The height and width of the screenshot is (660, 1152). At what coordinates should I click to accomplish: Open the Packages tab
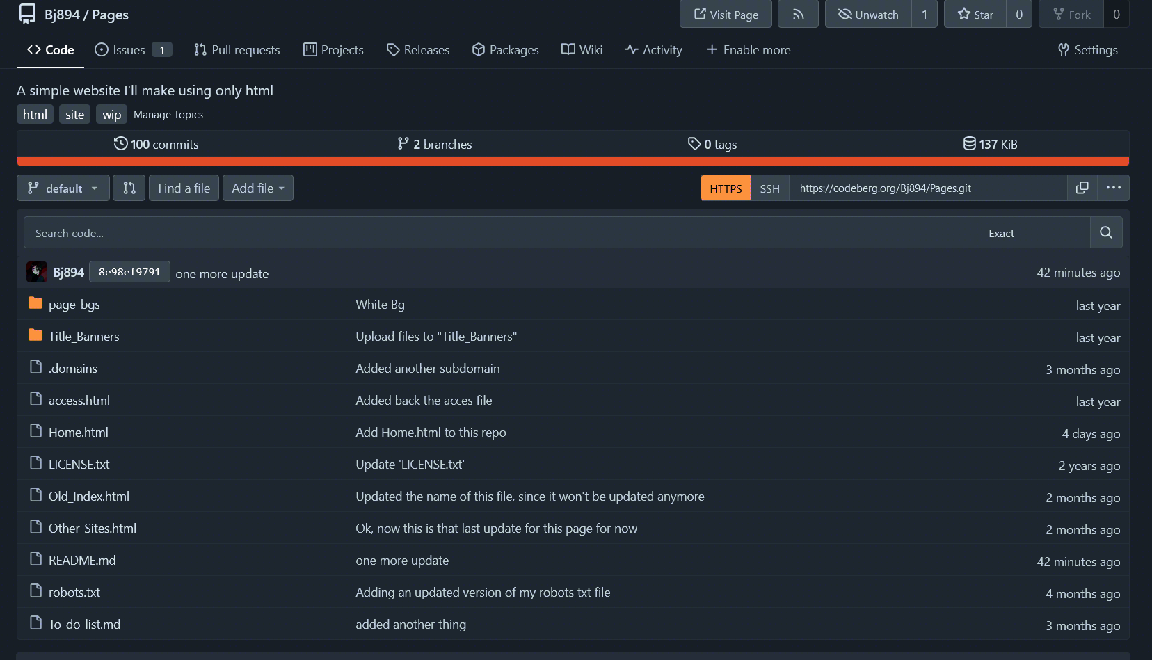point(505,49)
